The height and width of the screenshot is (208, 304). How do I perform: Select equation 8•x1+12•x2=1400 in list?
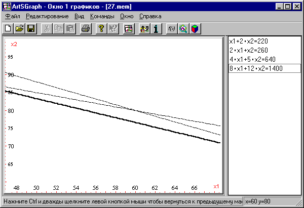(259, 68)
